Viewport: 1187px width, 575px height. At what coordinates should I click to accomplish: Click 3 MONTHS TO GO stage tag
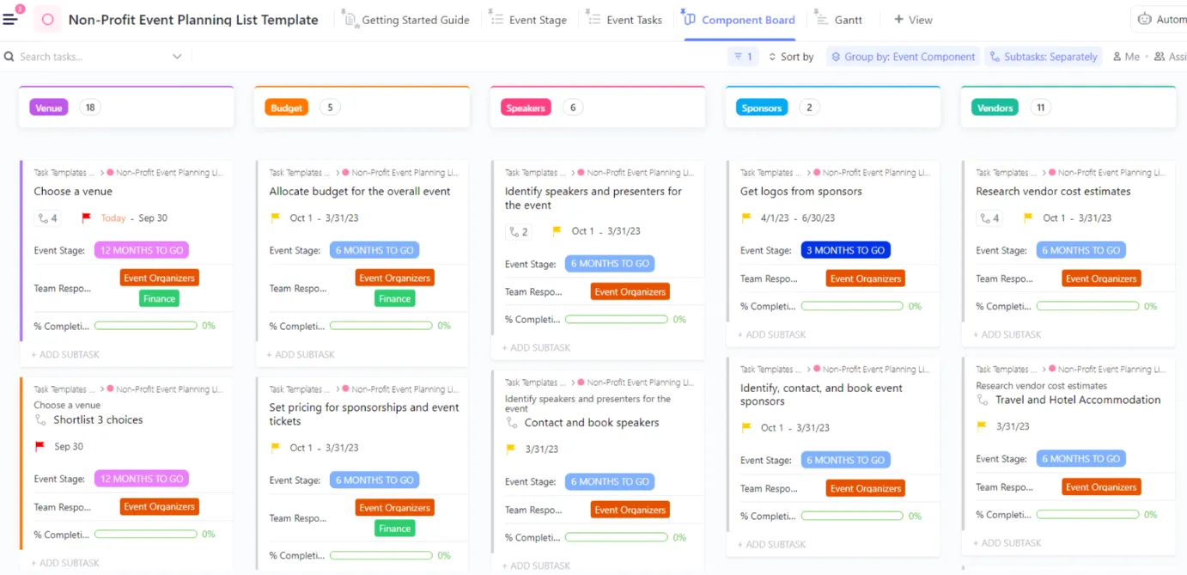[x=846, y=250]
